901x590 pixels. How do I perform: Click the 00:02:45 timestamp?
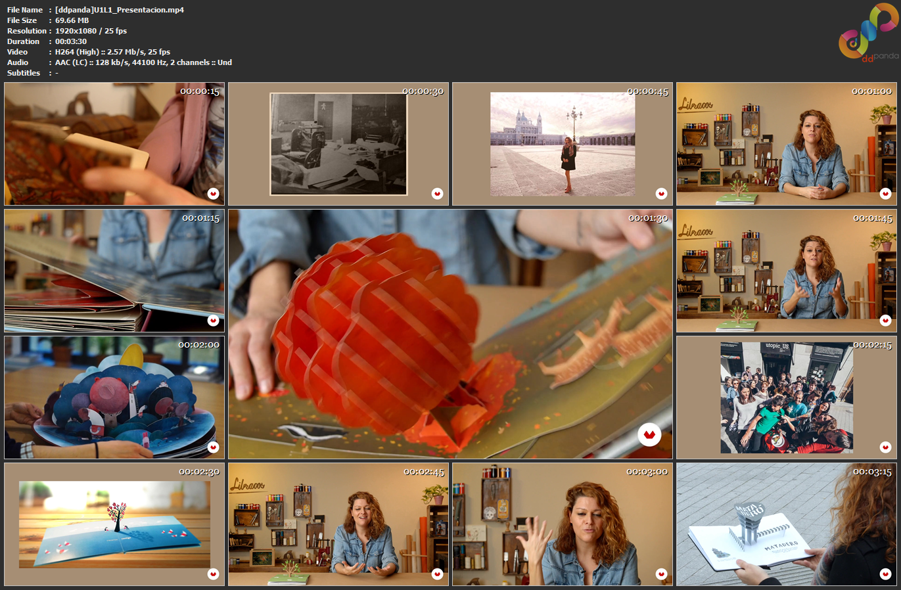click(424, 472)
